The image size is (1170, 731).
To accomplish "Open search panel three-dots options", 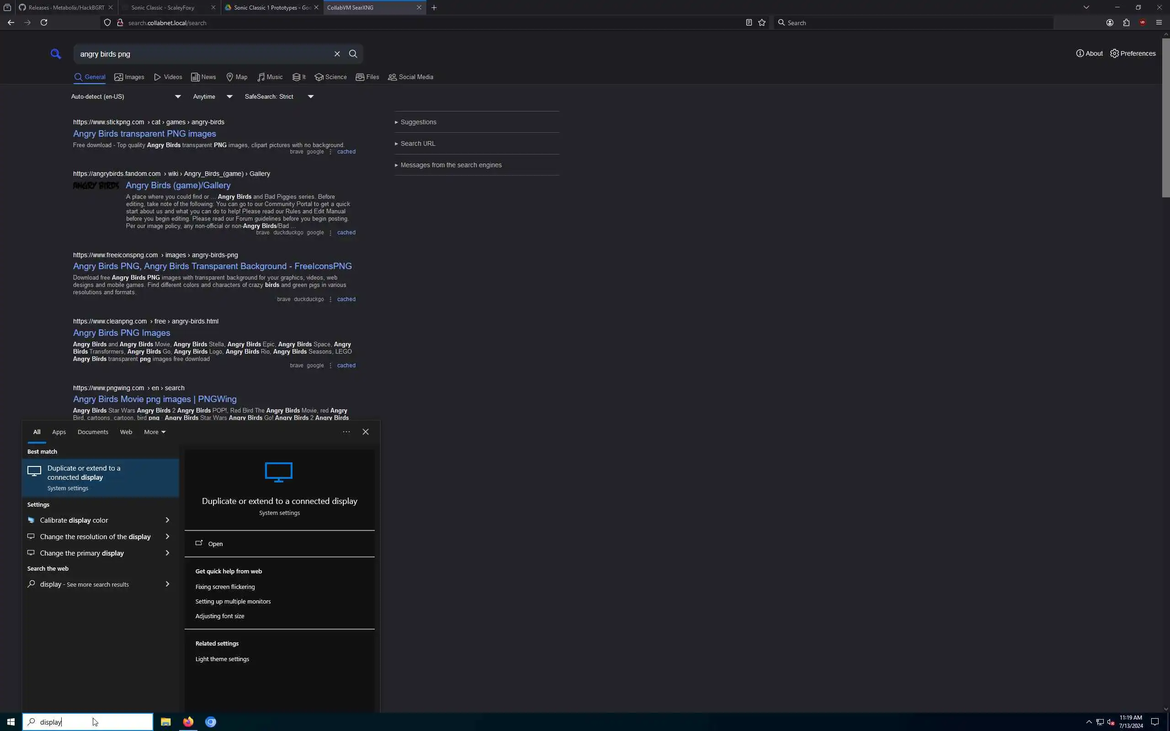I will click(x=346, y=432).
